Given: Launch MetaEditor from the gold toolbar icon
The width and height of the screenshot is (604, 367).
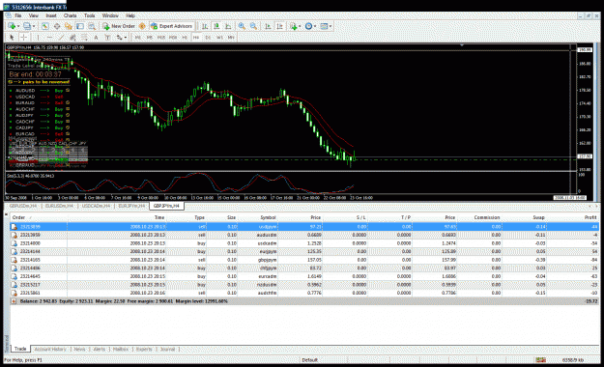Looking at the screenshot, I should click(142, 26).
